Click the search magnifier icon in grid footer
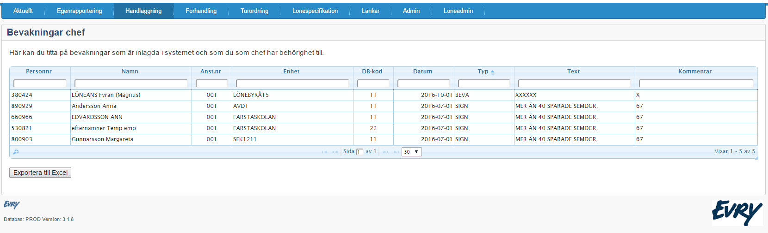Viewport: 768px width, 233px height. coord(16,152)
